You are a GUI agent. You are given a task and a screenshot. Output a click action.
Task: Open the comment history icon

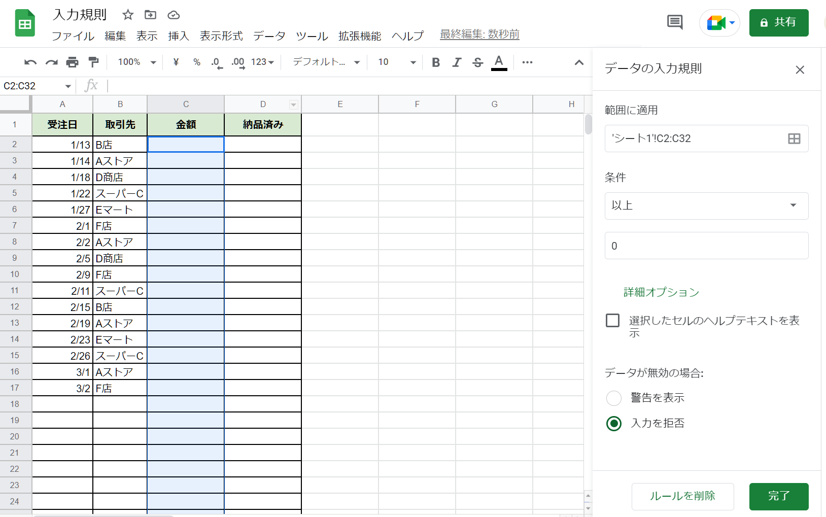[x=675, y=22]
